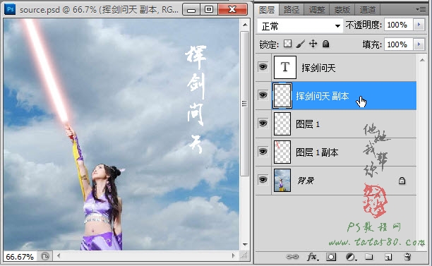Close the source.psd document window
The width and height of the screenshot is (432, 266).
[x=232, y=10]
